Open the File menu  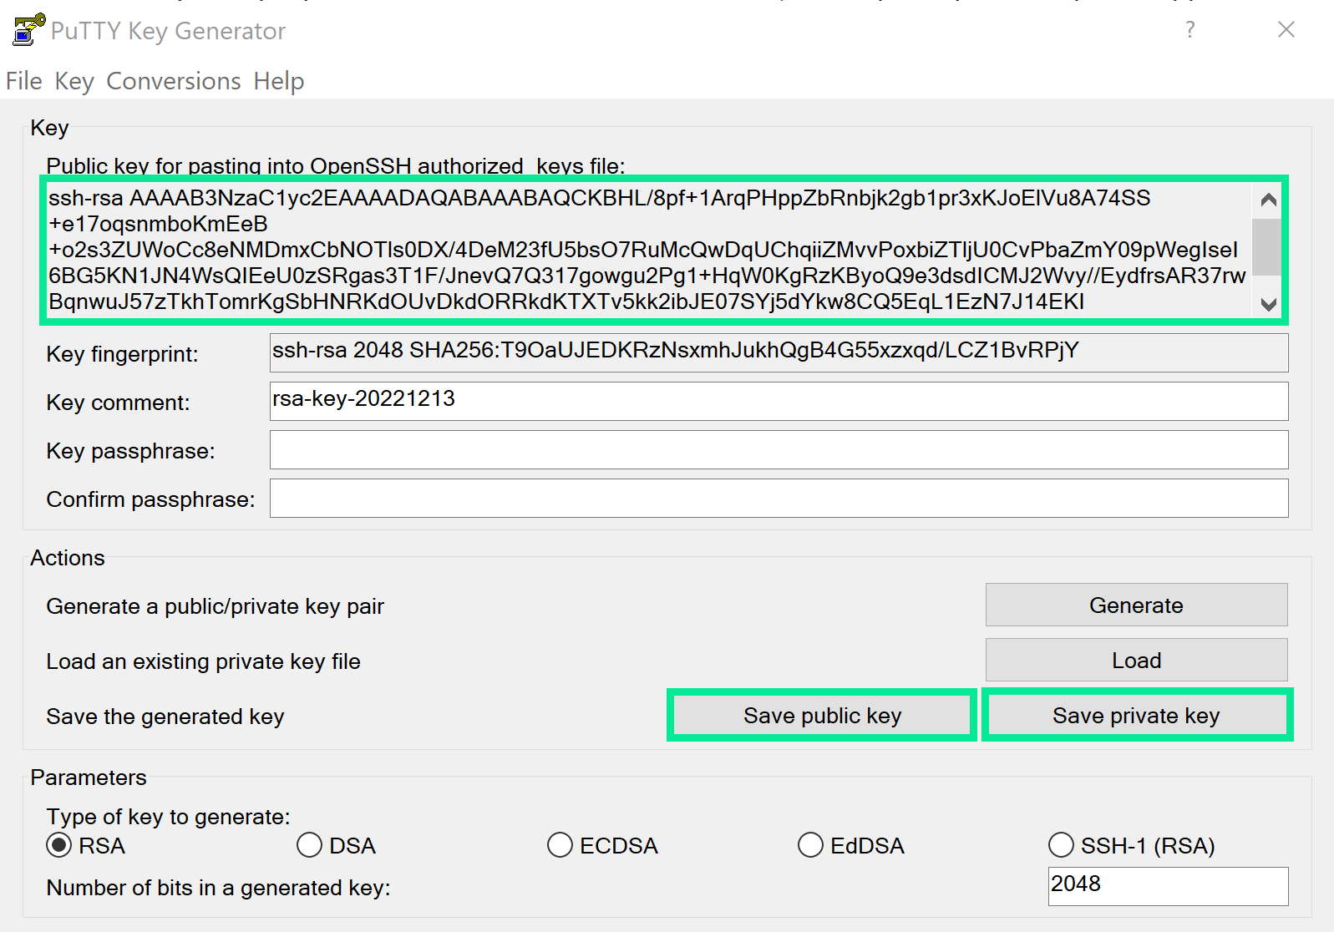click(23, 81)
